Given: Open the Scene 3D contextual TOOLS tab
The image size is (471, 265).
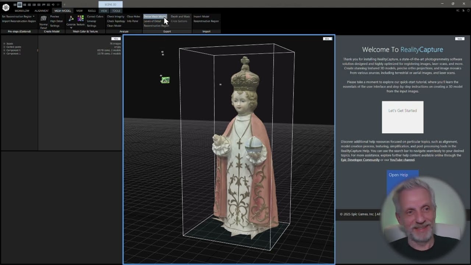Looking at the screenshot, I should (x=116, y=11).
